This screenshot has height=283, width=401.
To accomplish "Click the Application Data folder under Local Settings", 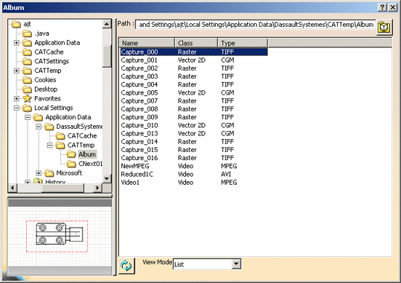I will tap(62, 117).
